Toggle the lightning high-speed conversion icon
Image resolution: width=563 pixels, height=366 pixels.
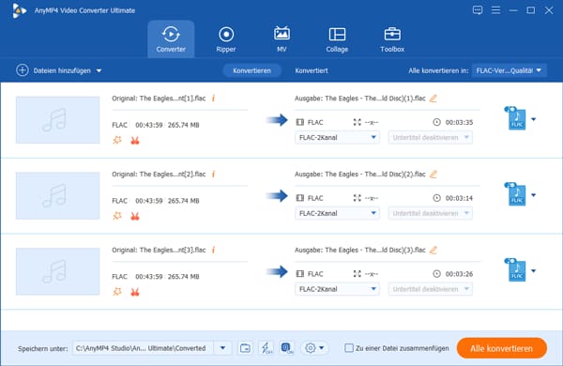pos(266,348)
